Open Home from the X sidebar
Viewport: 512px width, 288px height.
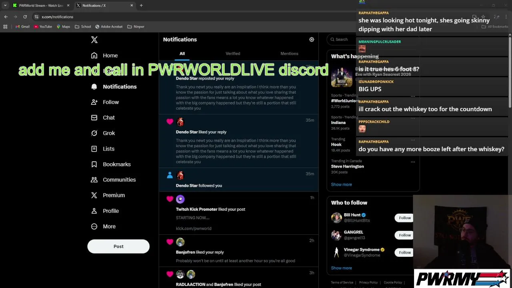click(104, 56)
